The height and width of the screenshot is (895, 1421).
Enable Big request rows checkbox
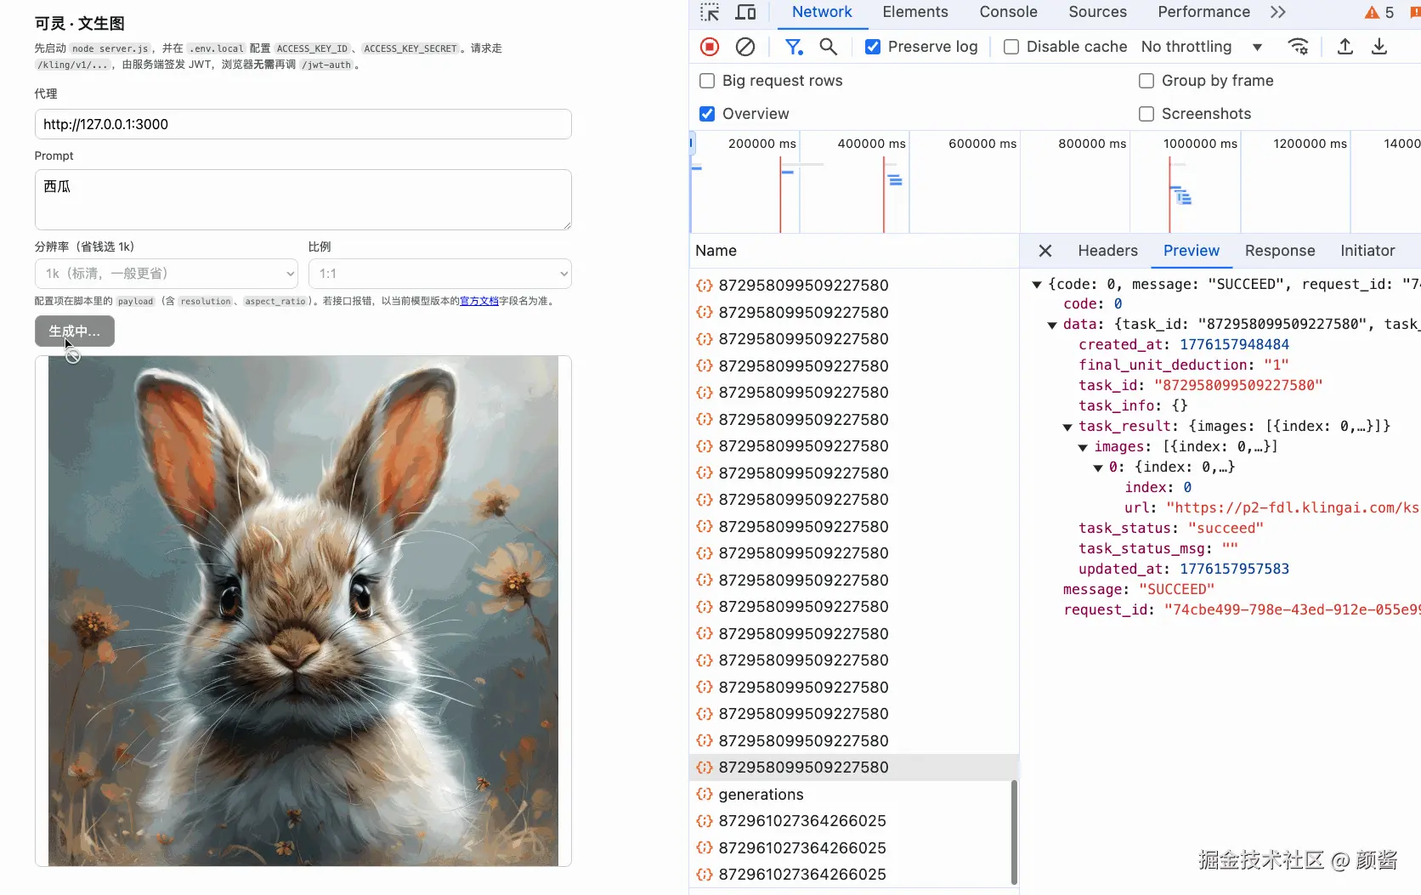[x=707, y=81]
